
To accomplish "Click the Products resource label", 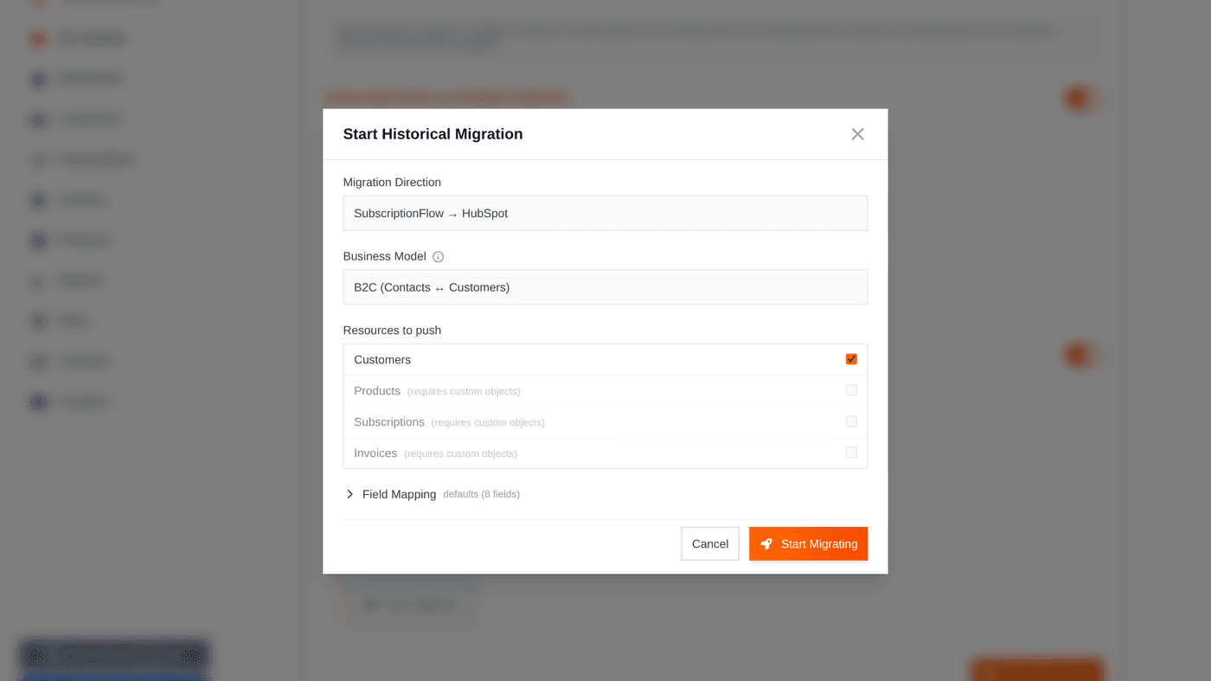I will click(377, 391).
